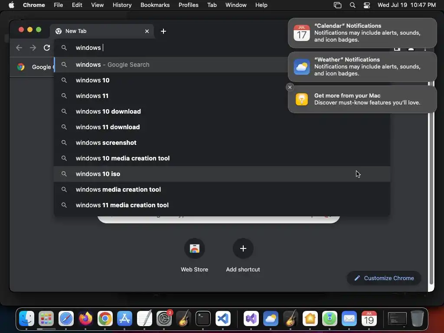
Task: Open the View menu
Action: (x=98, y=5)
